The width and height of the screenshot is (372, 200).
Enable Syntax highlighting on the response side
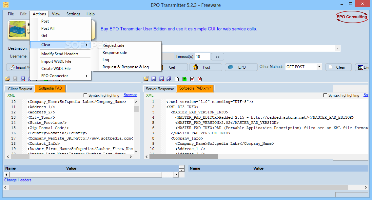(x=325, y=95)
